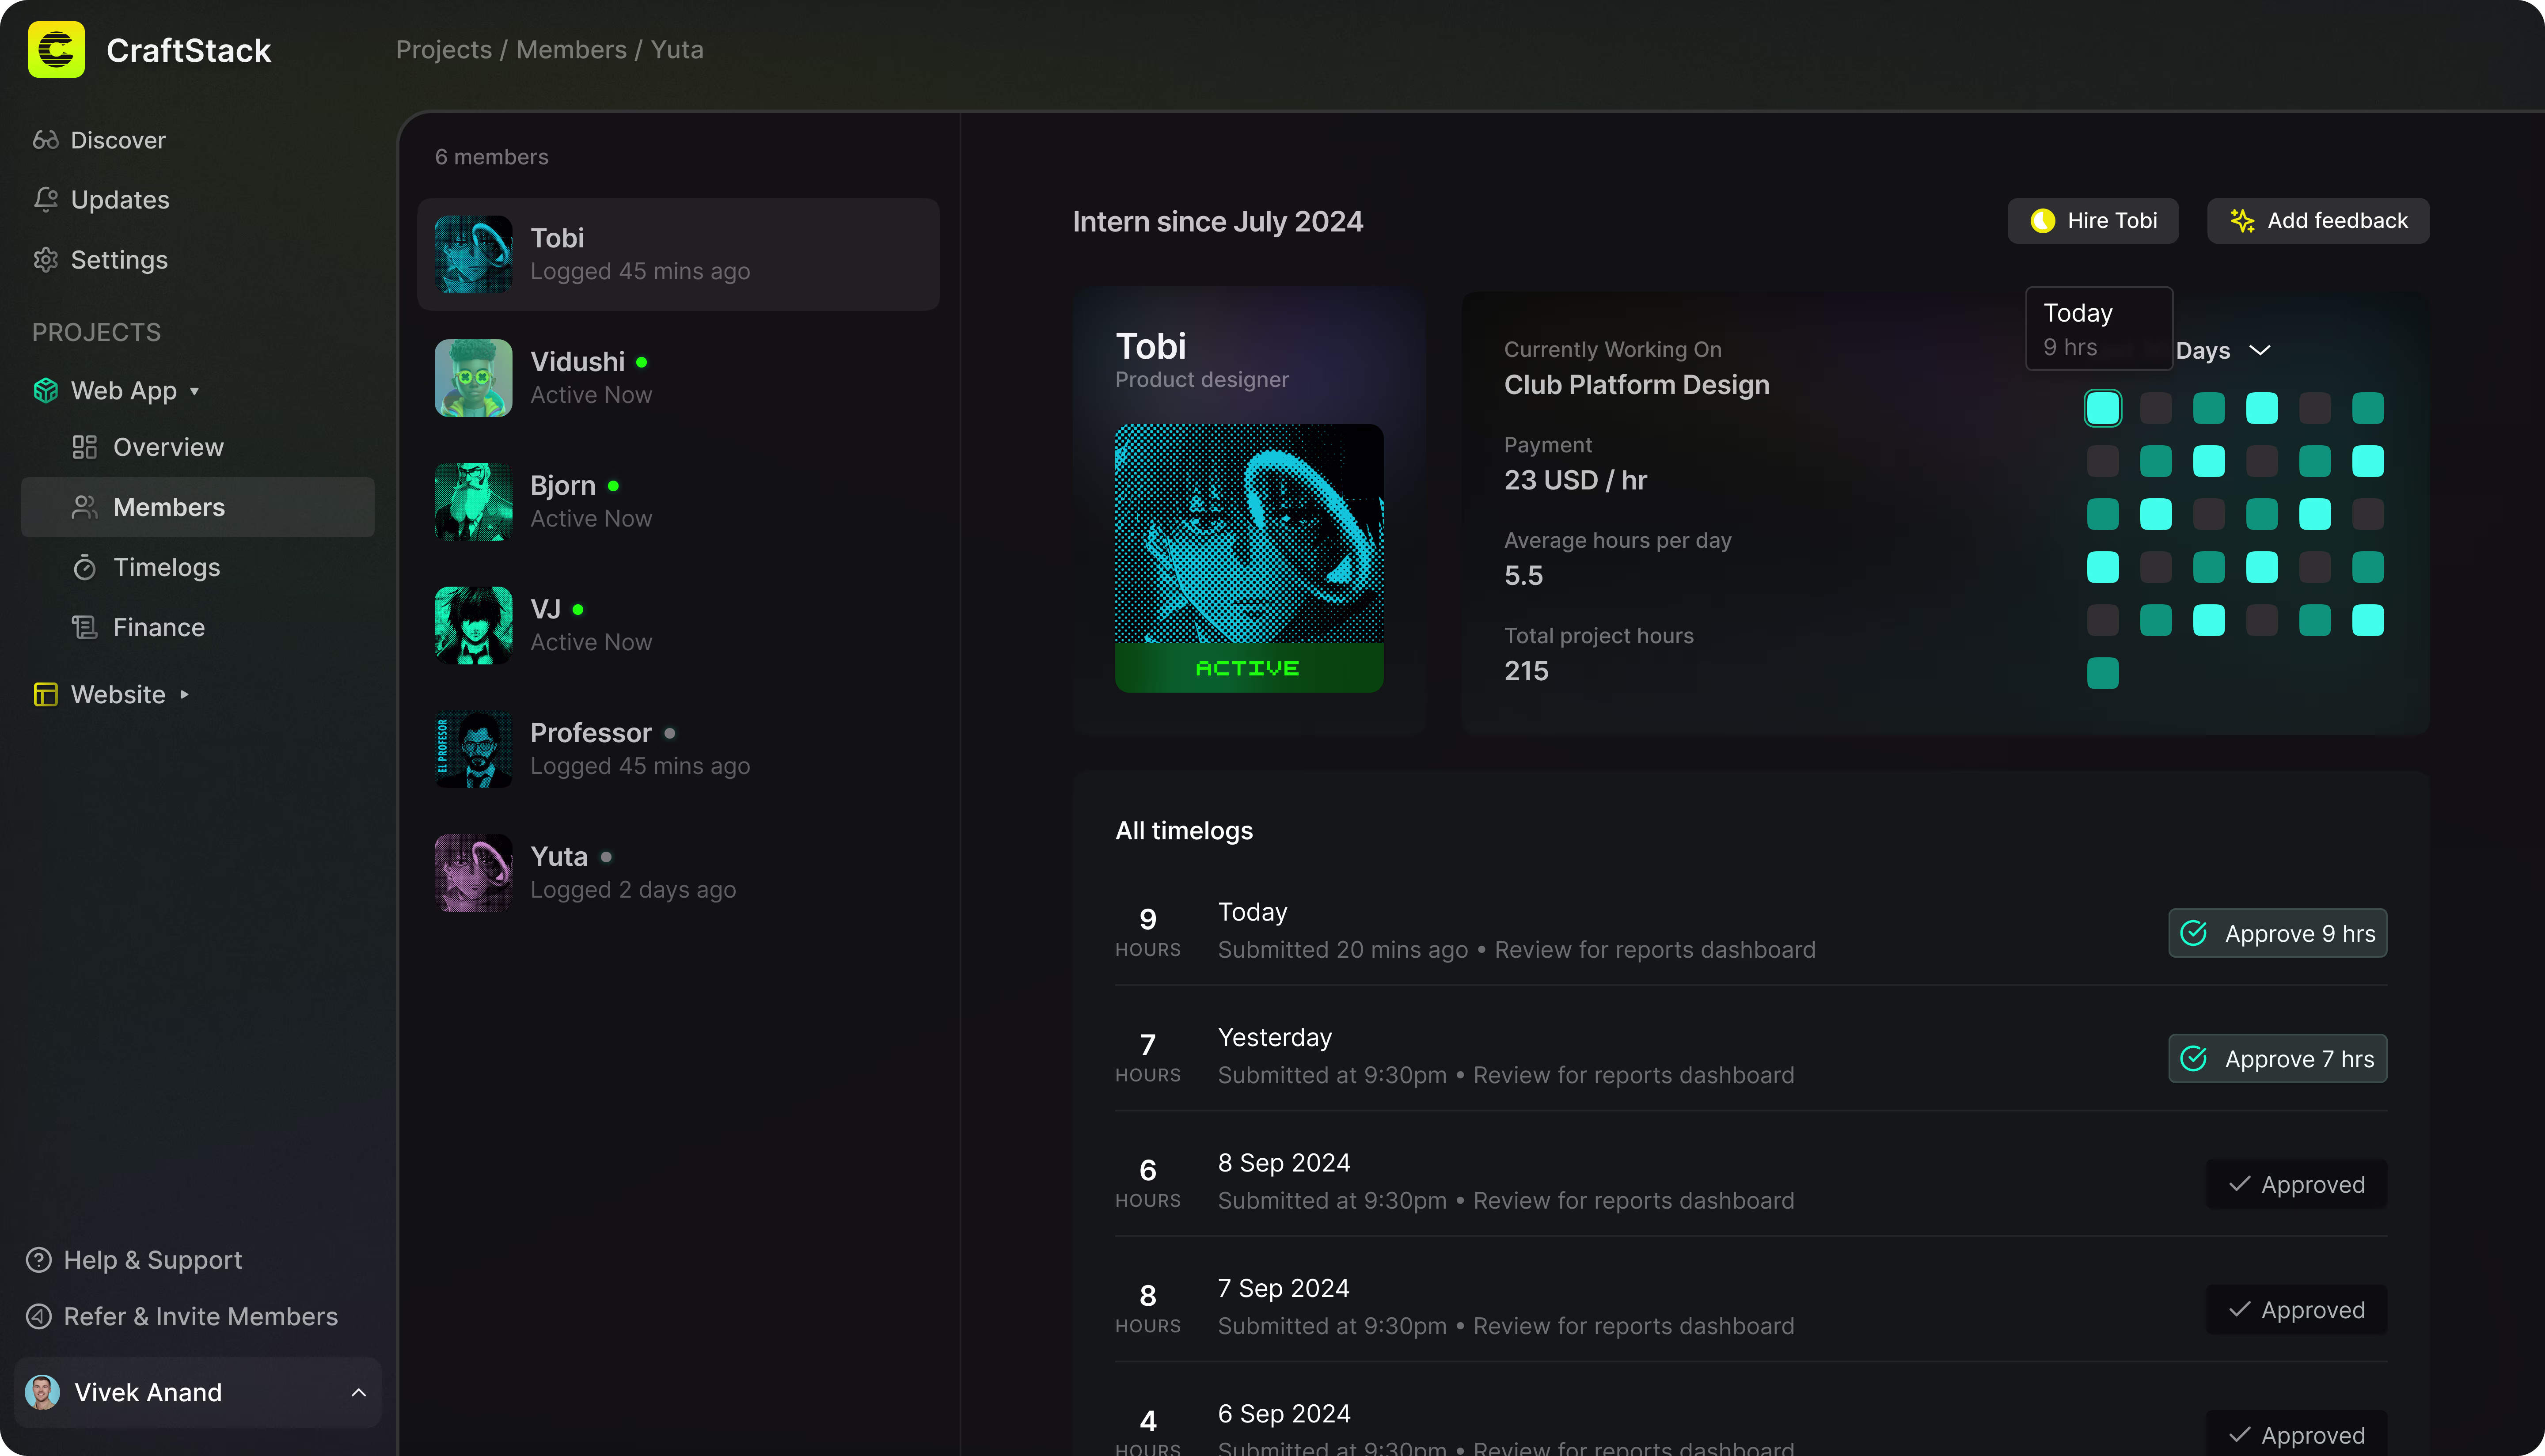The width and height of the screenshot is (2545, 1456).
Task: Select Yuta in the members list
Action: coord(678,873)
